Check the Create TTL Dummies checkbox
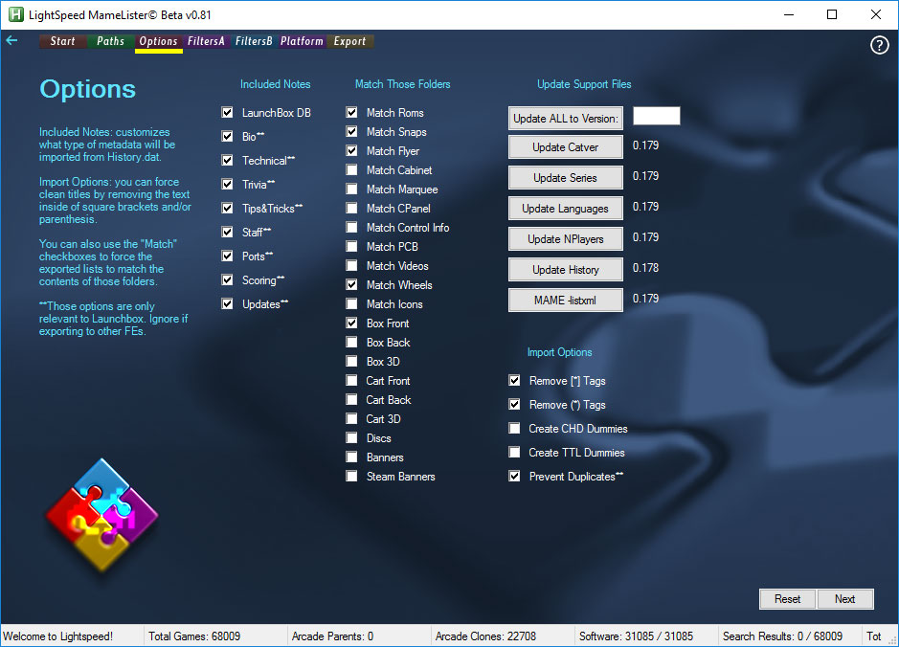This screenshot has width=899, height=647. pos(515,452)
